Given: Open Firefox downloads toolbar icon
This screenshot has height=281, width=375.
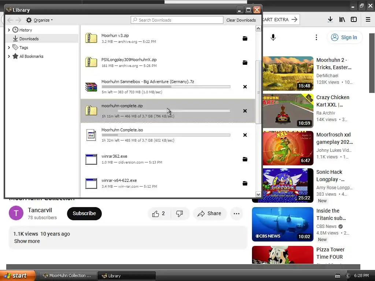Looking at the screenshot, I should 330,20.
